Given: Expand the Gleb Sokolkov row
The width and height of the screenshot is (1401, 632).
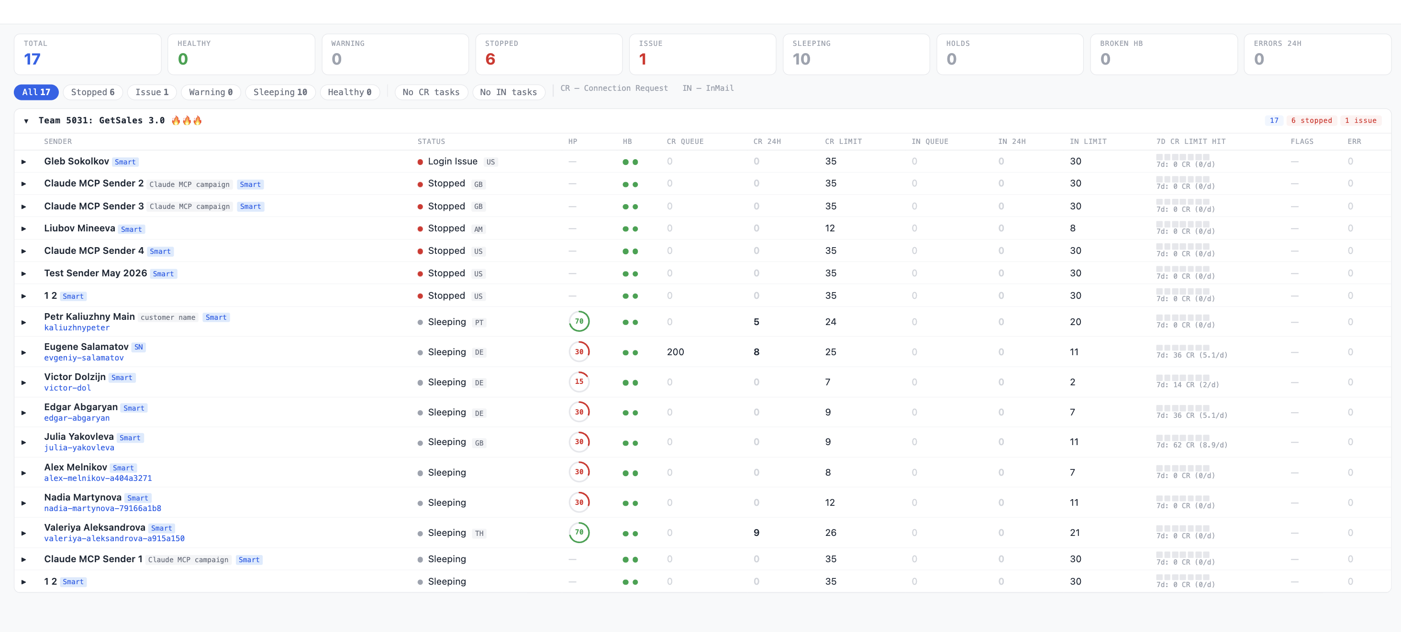Looking at the screenshot, I should pos(23,162).
